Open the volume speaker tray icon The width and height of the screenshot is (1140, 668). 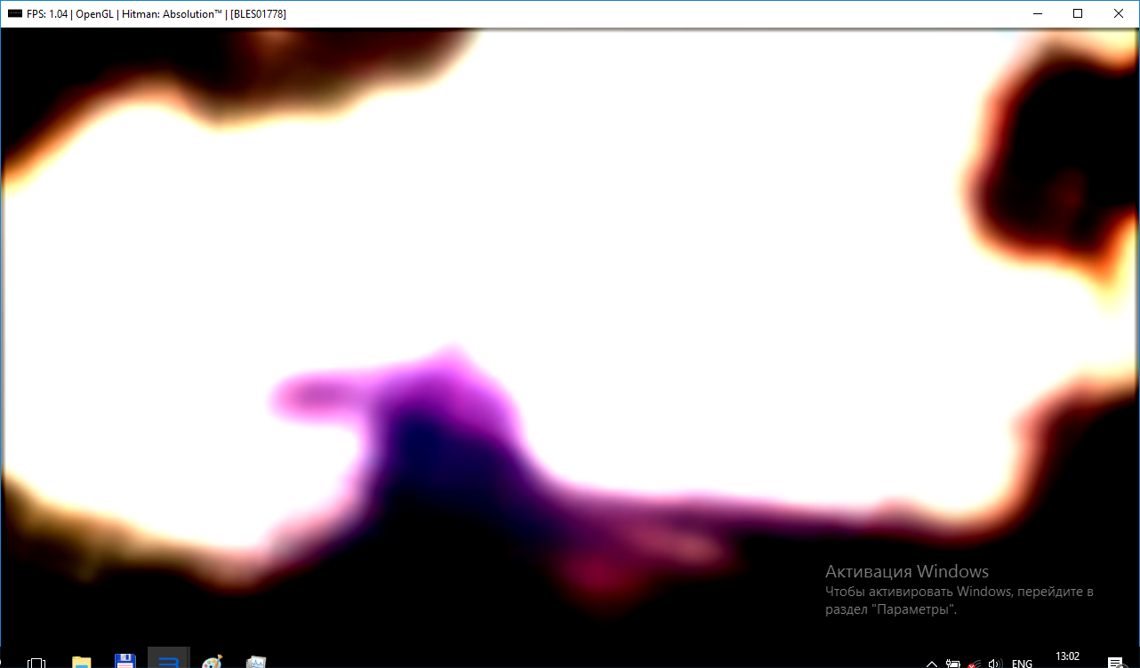pyautogui.click(x=996, y=663)
